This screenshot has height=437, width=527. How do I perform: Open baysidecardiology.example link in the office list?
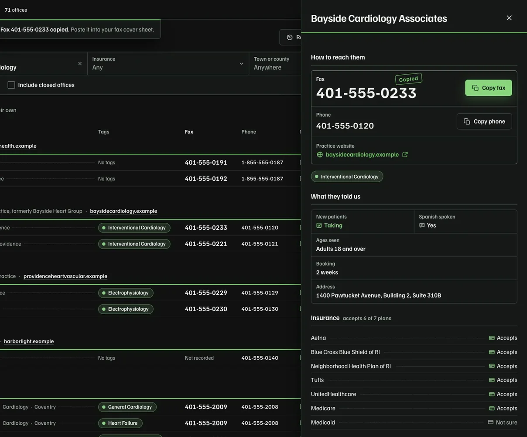click(x=123, y=211)
